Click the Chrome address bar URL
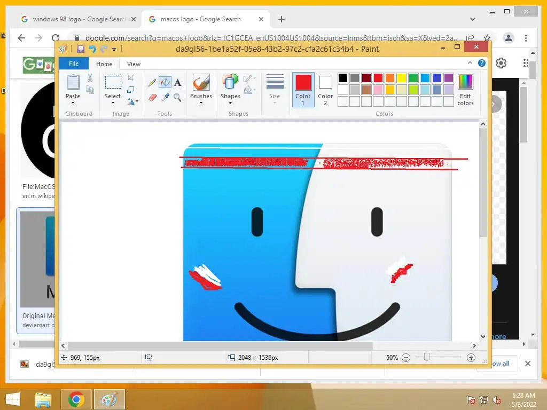This screenshot has width=547, height=410. (x=272, y=38)
